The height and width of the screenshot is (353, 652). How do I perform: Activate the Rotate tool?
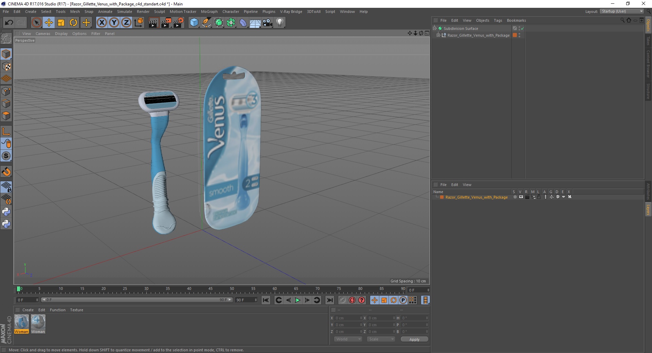tap(73, 23)
